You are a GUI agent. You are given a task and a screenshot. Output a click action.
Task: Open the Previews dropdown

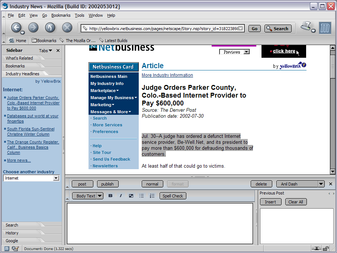[234, 52]
